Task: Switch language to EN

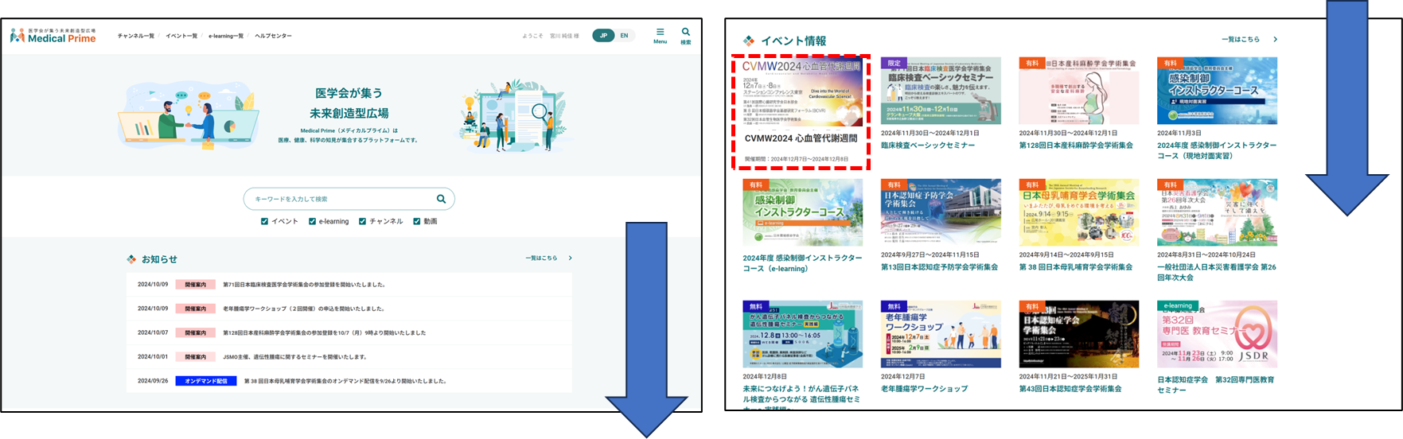Action: click(x=624, y=36)
